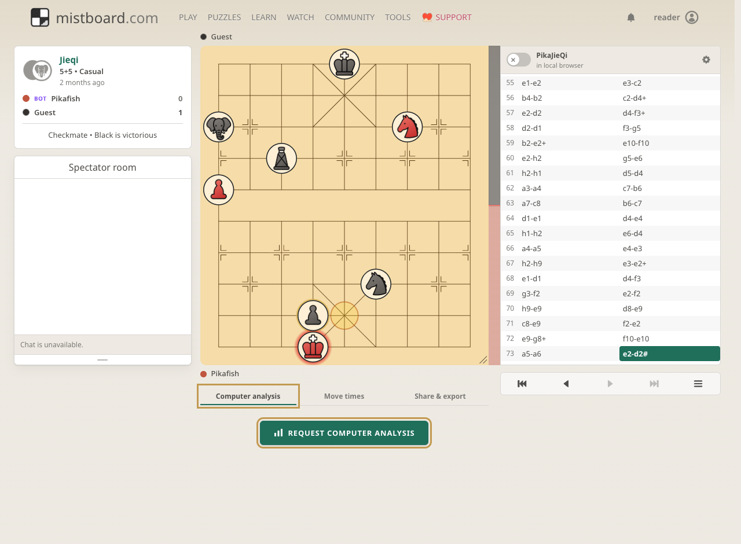Click the red pawn piece
This screenshot has width=741, height=544.
(219, 190)
